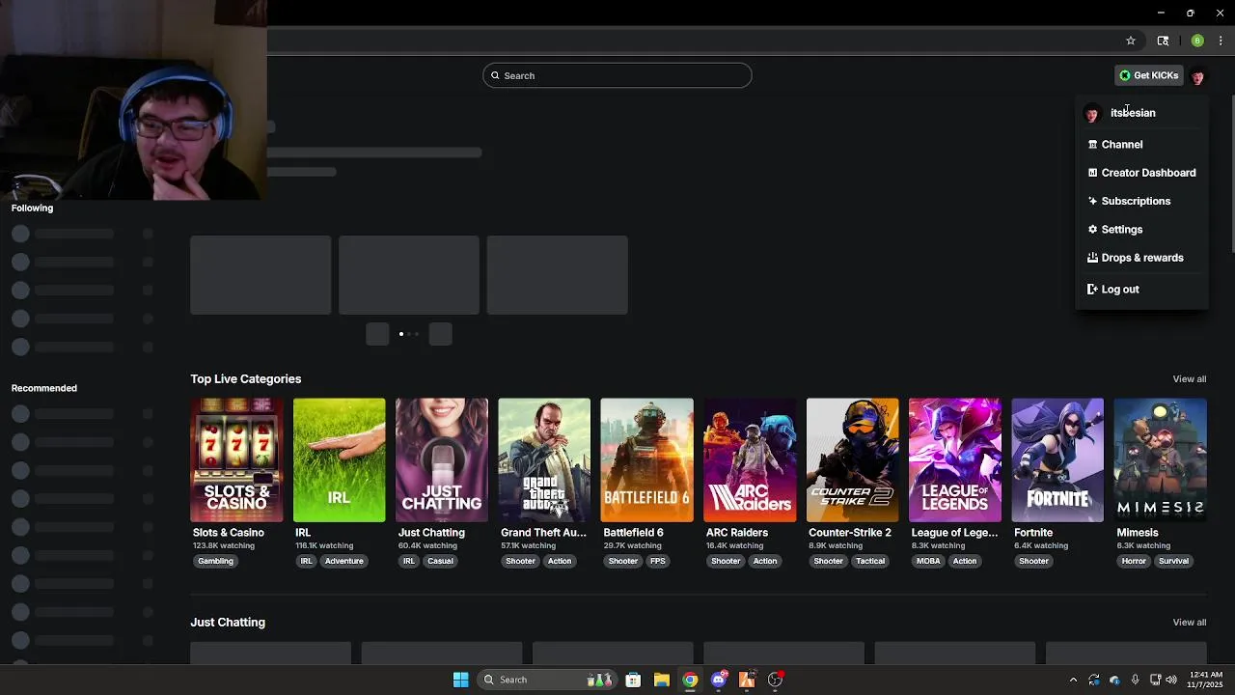1235x695 pixels.
Task: Select the FPS tag under Battlefield 6
Action: pyautogui.click(x=657, y=561)
